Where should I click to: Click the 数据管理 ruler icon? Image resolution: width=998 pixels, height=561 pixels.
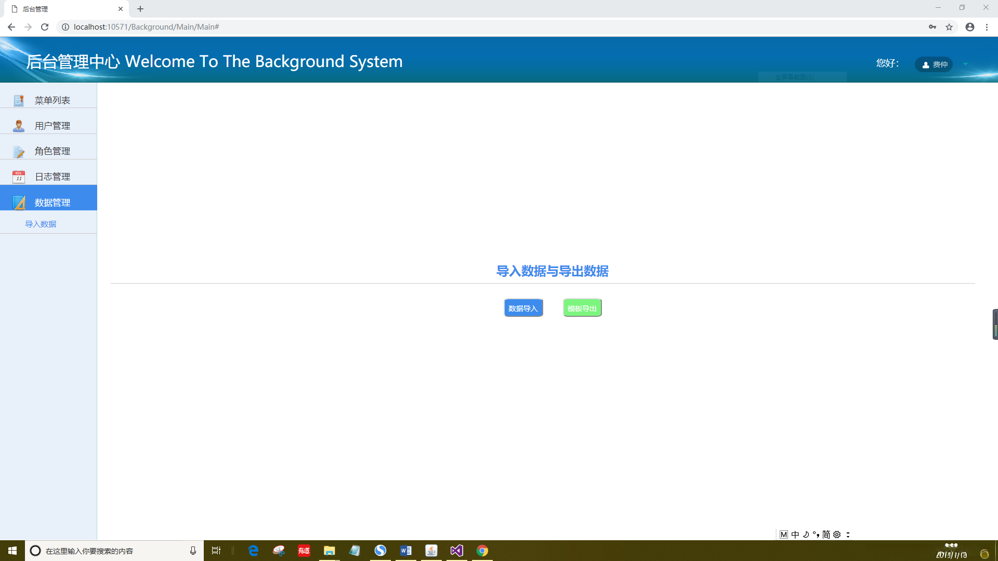pos(19,202)
